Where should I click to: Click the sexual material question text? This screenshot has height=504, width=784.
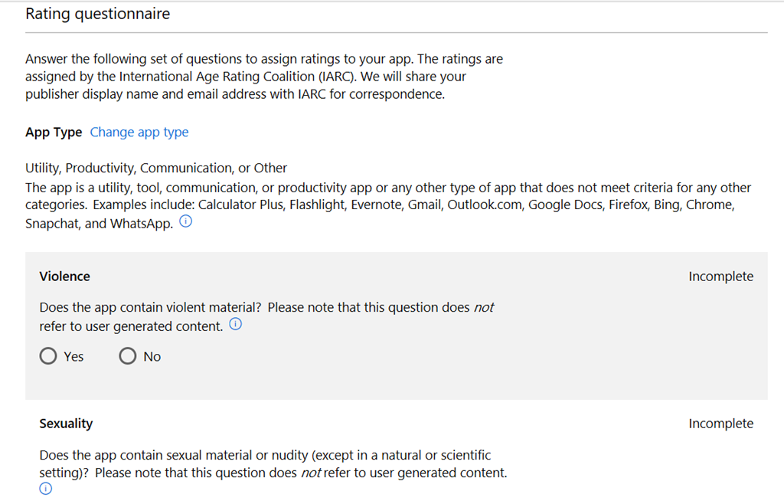coord(265,456)
